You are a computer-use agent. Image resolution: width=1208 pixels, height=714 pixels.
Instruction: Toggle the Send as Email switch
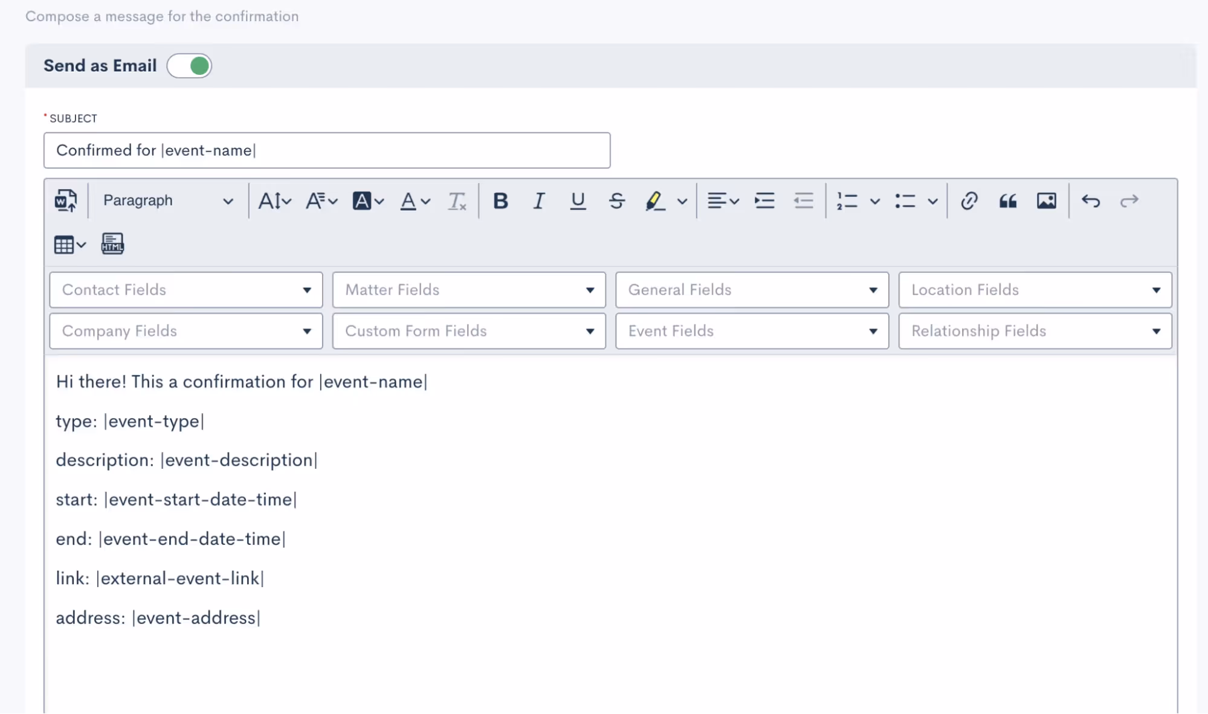(x=189, y=66)
